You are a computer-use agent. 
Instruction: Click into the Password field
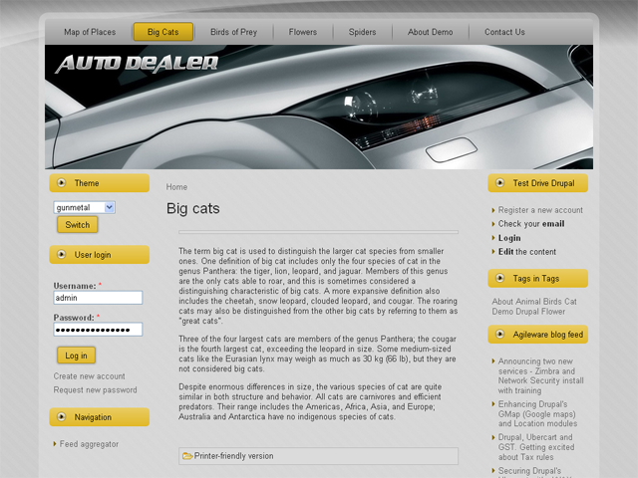(98, 330)
